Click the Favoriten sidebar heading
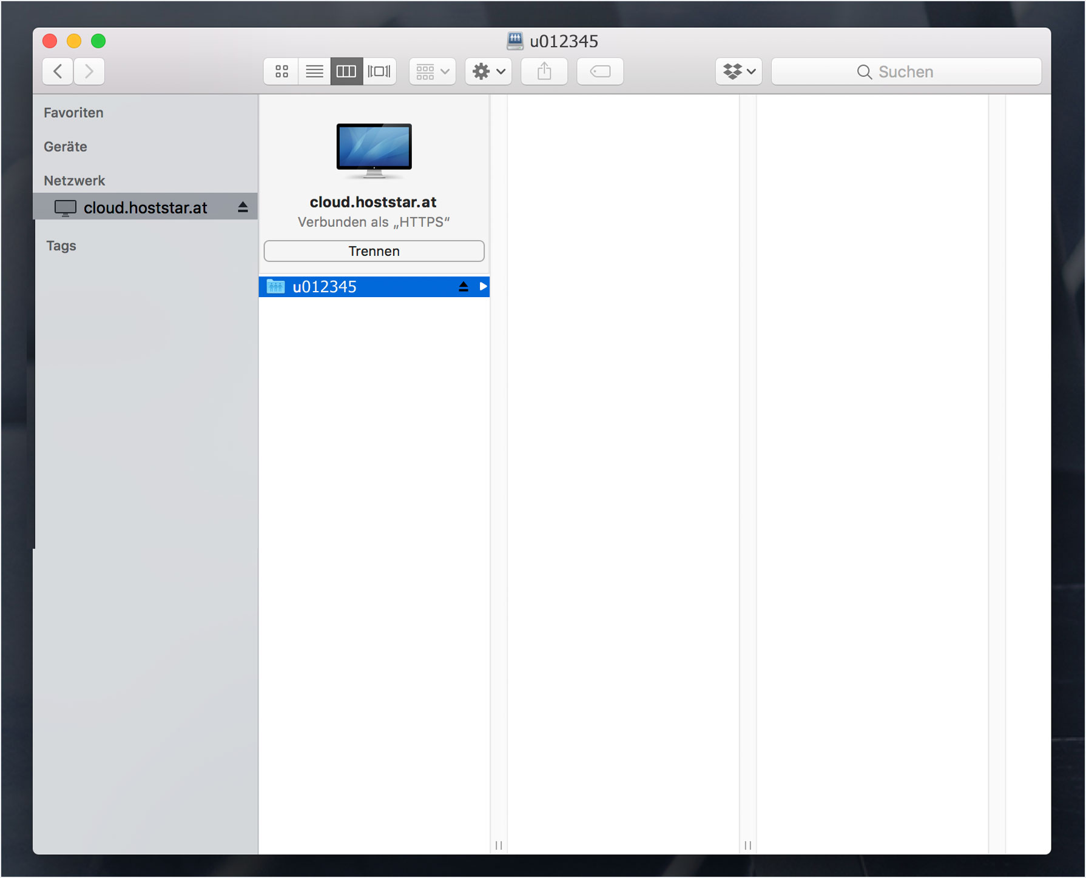The height and width of the screenshot is (878, 1086). tap(73, 113)
